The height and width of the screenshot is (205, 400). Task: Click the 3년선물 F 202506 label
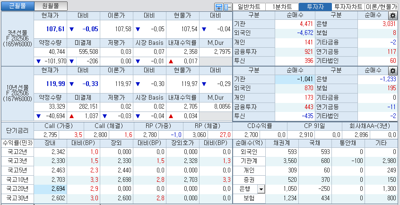[17, 39]
